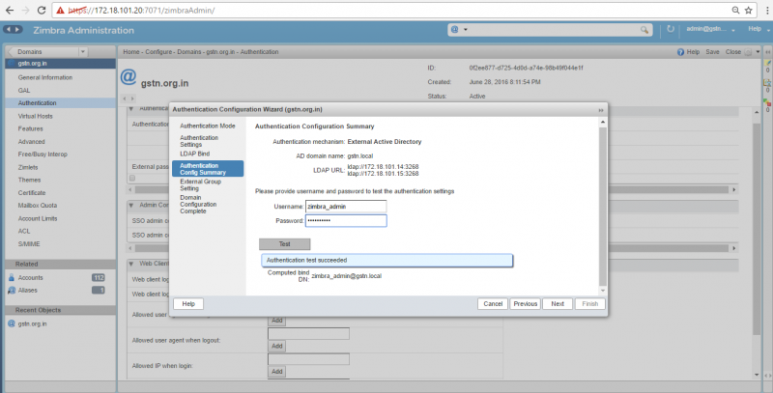Toggle the checkbox under External password

[132, 178]
